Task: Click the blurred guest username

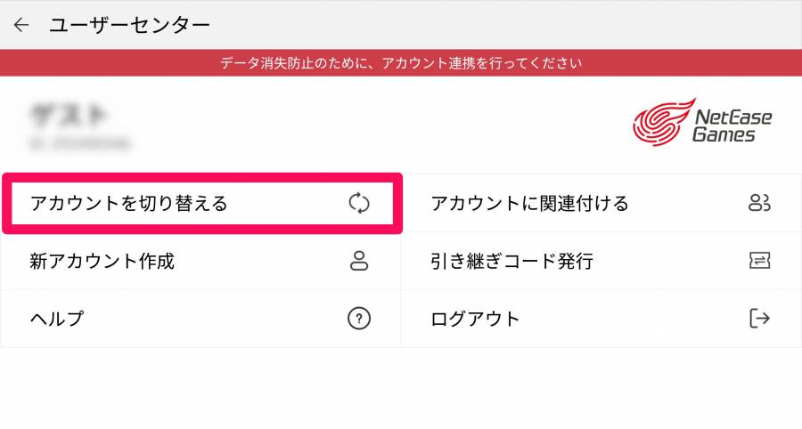Action: [69, 115]
